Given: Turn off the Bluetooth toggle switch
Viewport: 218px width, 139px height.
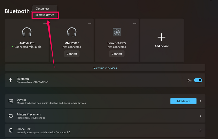Looking at the screenshot, I should [x=198, y=80].
